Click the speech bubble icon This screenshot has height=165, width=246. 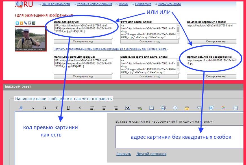(199, 108)
